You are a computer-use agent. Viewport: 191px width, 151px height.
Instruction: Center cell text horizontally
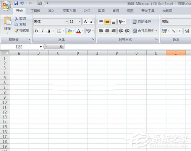click(107, 31)
